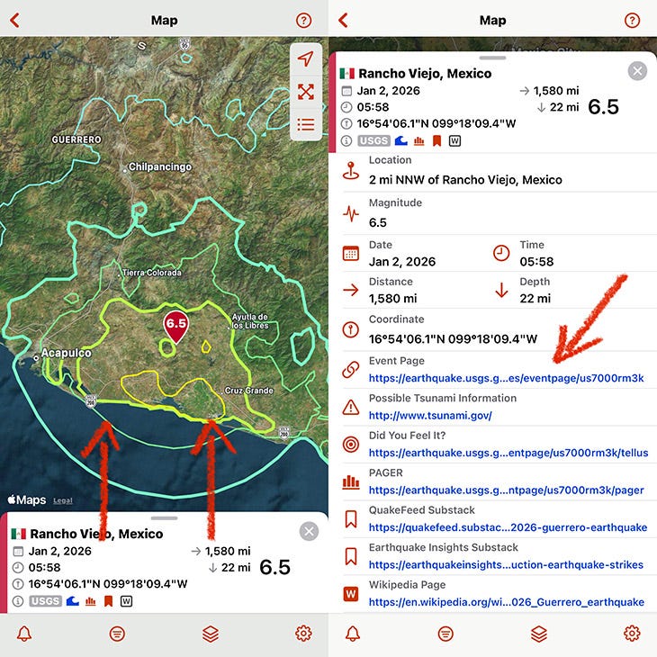The width and height of the screenshot is (657, 657).
Task: Tap the location pin icon in the Location row
Action: pyautogui.click(x=351, y=171)
